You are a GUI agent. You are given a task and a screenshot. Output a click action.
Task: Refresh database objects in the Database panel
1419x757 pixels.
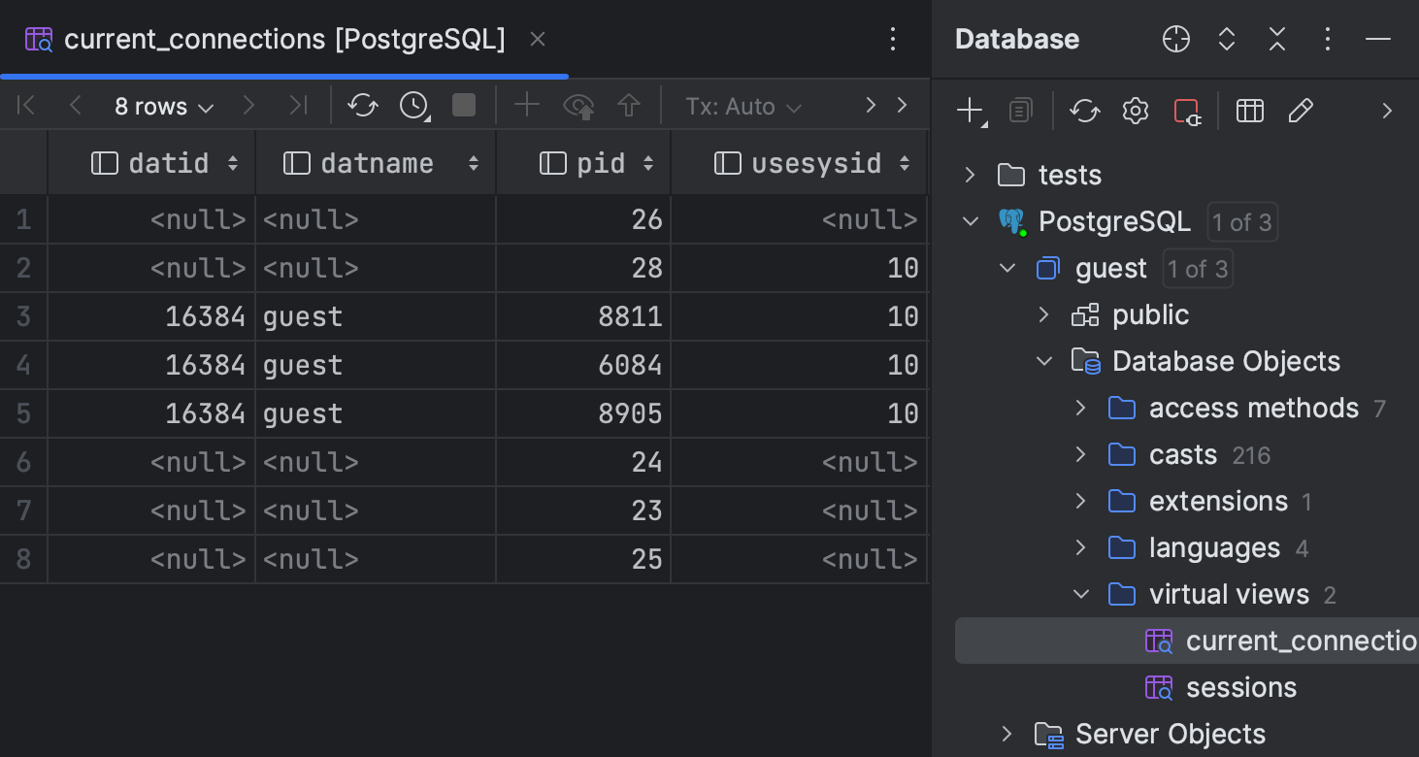click(x=1084, y=110)
